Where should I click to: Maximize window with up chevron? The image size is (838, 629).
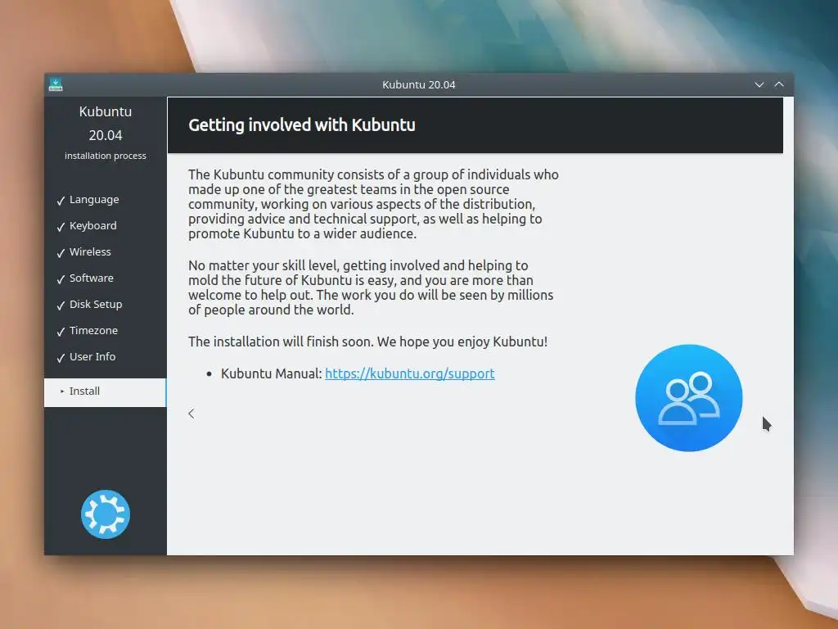click(x=779, y=84)
